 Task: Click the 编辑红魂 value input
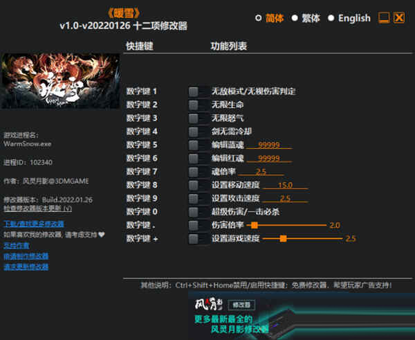(268, 158)
